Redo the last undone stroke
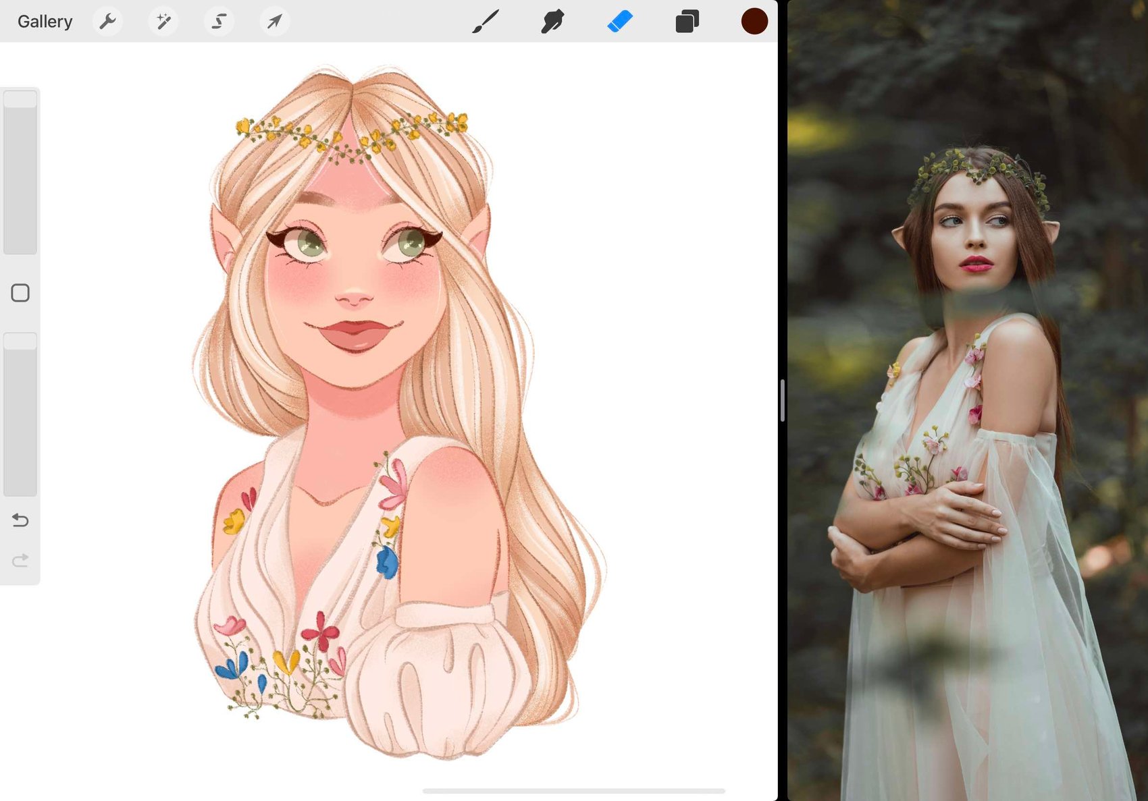 (20, 561)
